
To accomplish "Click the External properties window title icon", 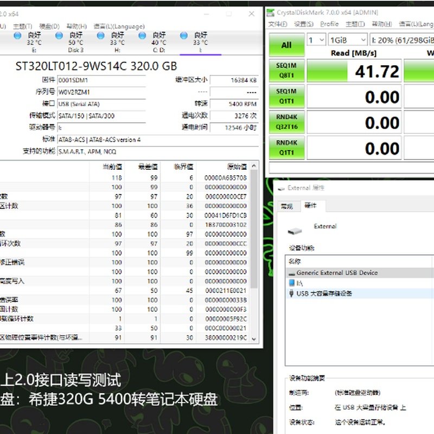I will click(x=281, y=188).
